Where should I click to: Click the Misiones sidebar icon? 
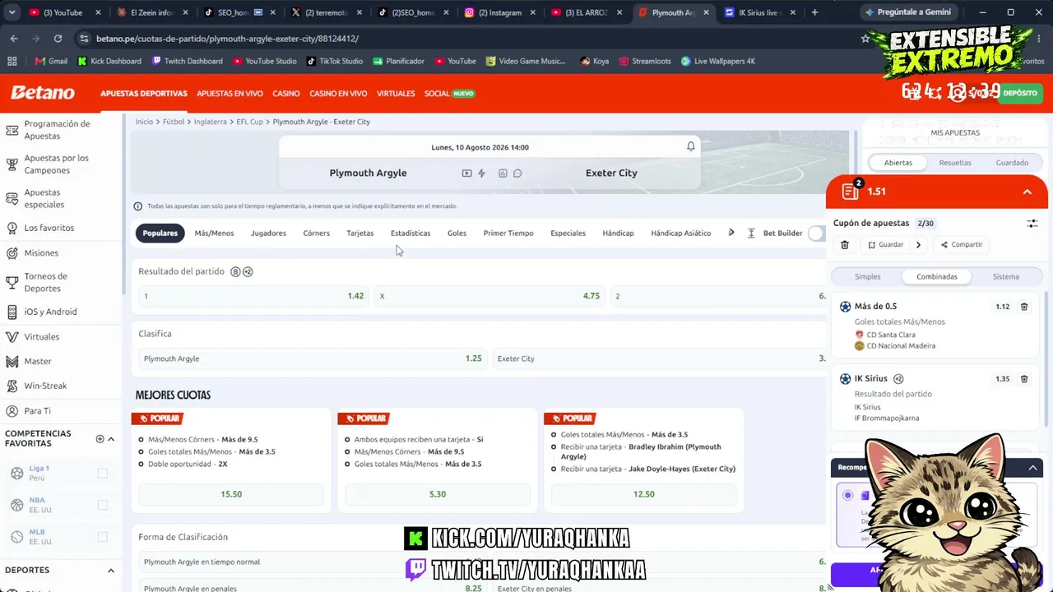pyautogui.click(x=12, y=252)
